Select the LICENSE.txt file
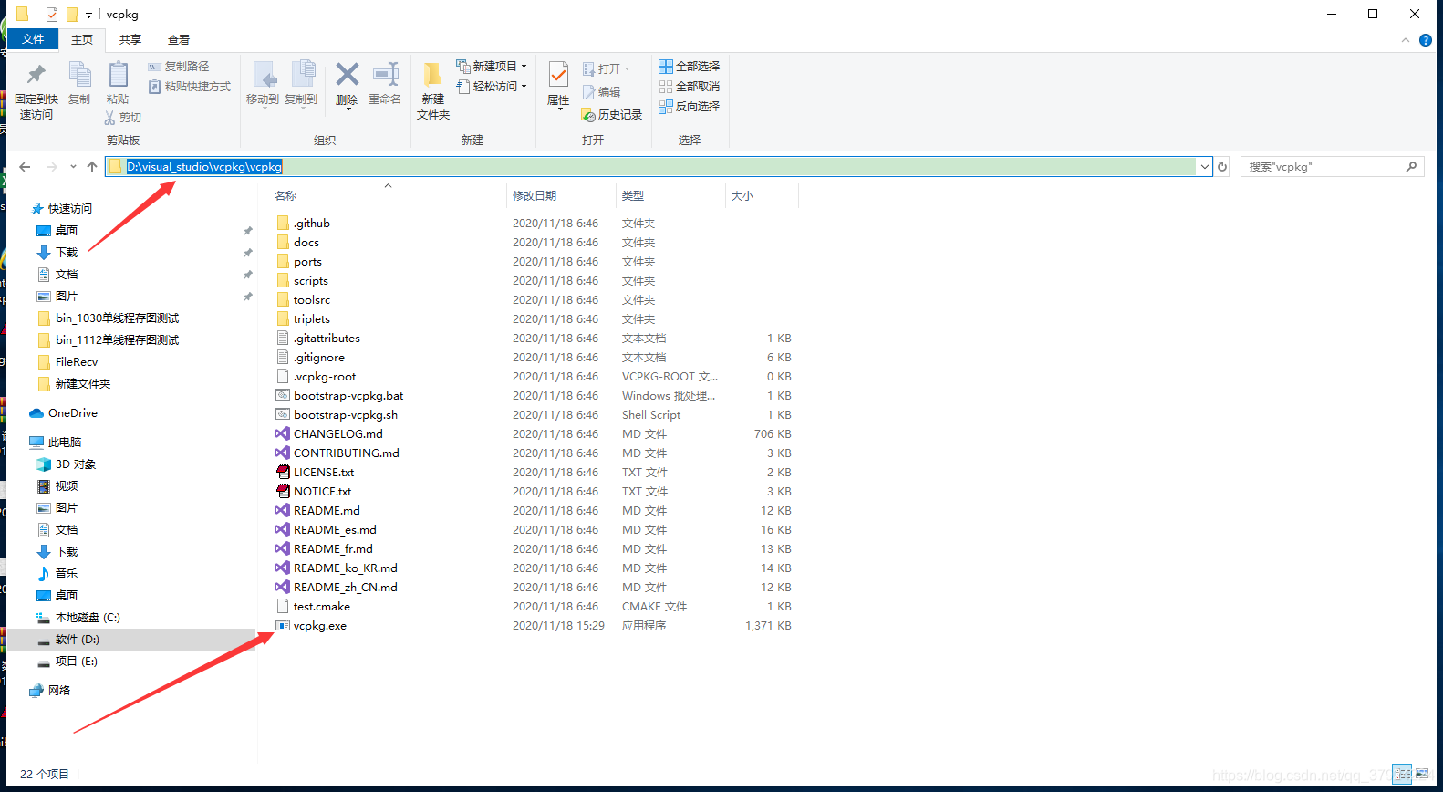The width and height of the screenshot is (1443, 792). tap(324, 472)
